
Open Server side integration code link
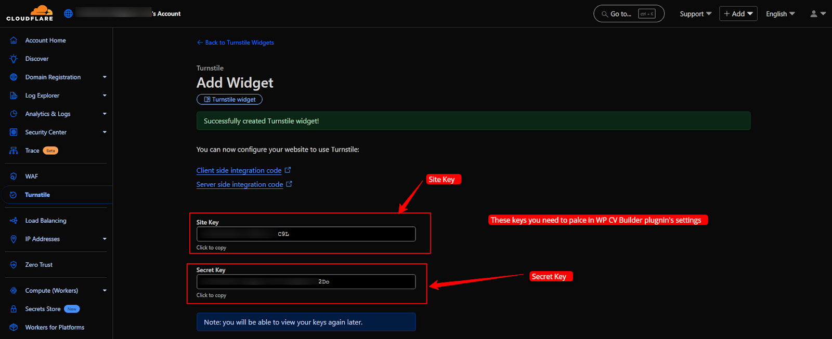coord(240,184)
